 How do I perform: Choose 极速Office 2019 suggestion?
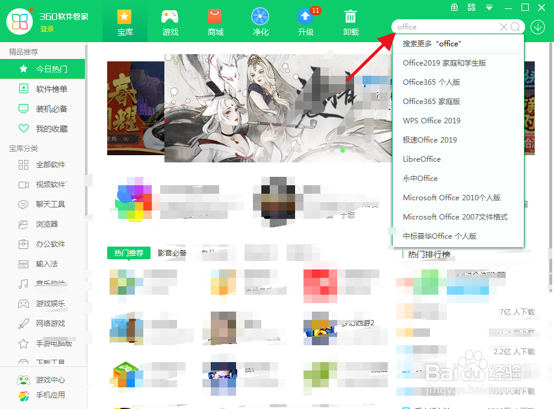[458, 140]
